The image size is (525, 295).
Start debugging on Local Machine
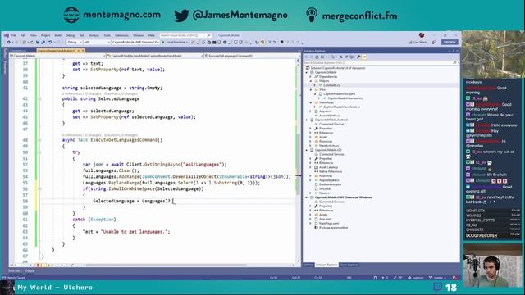coord(174,42)
